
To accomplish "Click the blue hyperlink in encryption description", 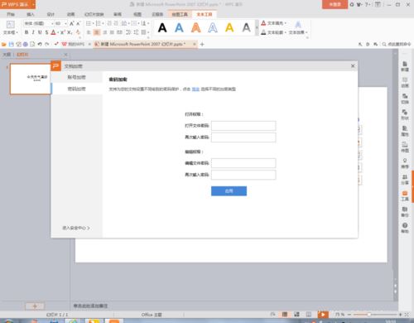I will [195, 89].
